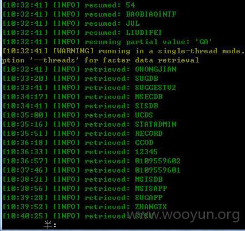Click the partial value 'GA' text
The image size is (245, 231).
click(x=205, y=42)
